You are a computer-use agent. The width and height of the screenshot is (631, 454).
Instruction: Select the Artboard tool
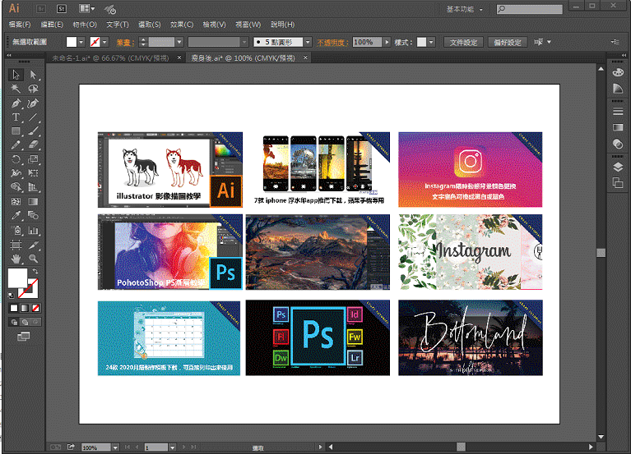[x=16, y=245]
